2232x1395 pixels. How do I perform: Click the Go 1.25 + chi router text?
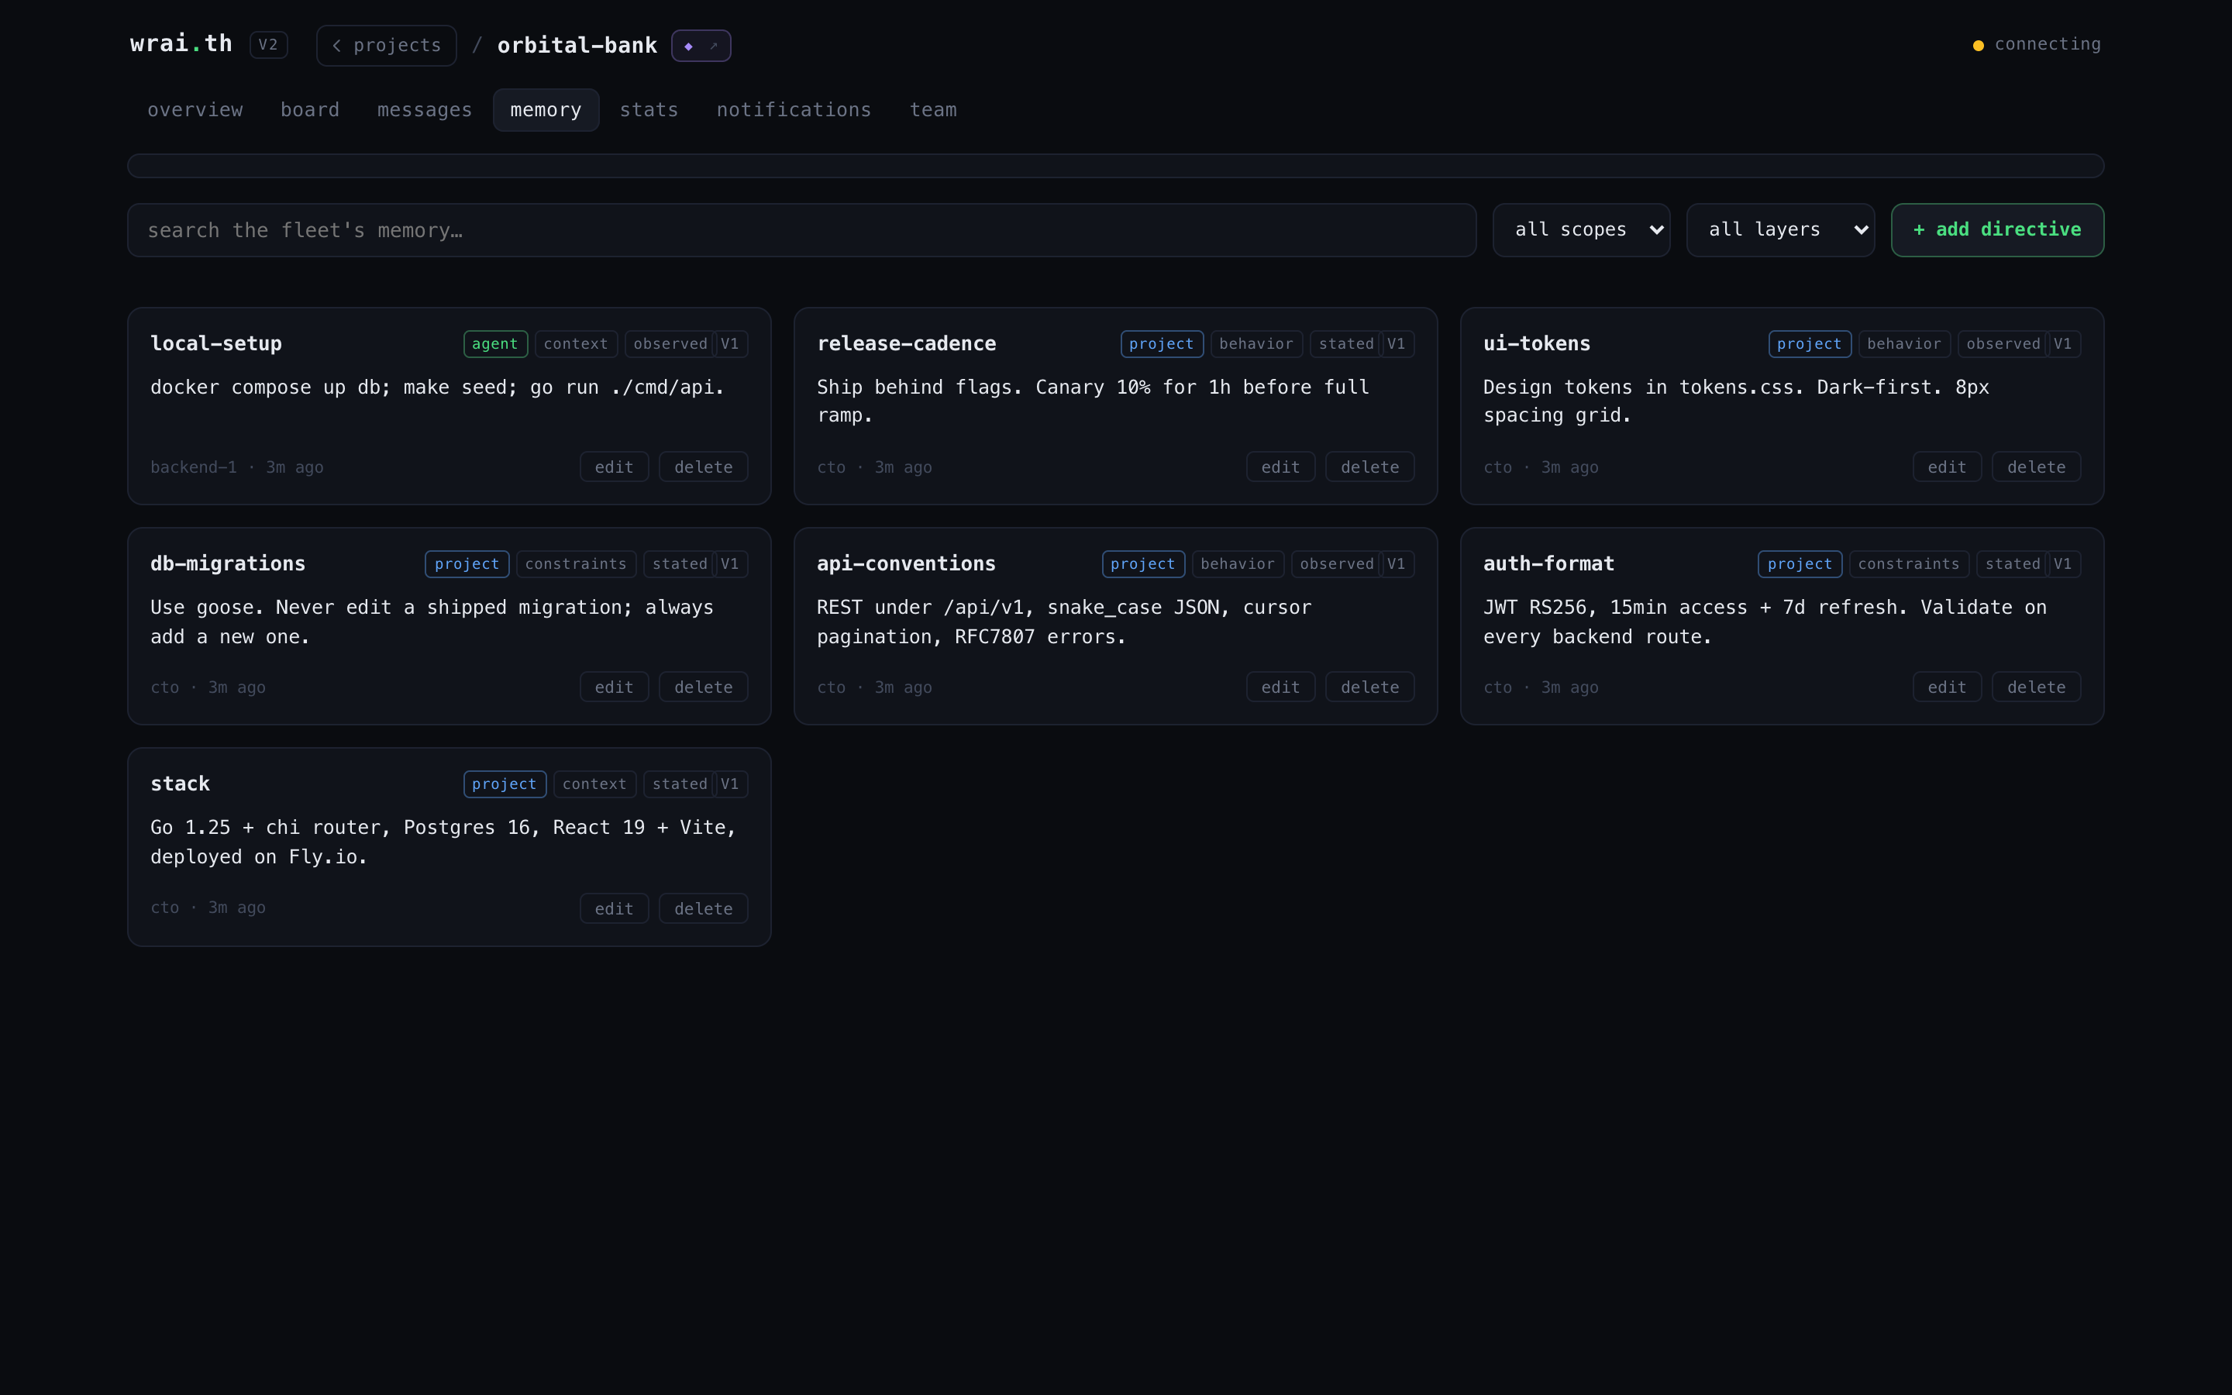pyautogui.click(x=443, y=842)
